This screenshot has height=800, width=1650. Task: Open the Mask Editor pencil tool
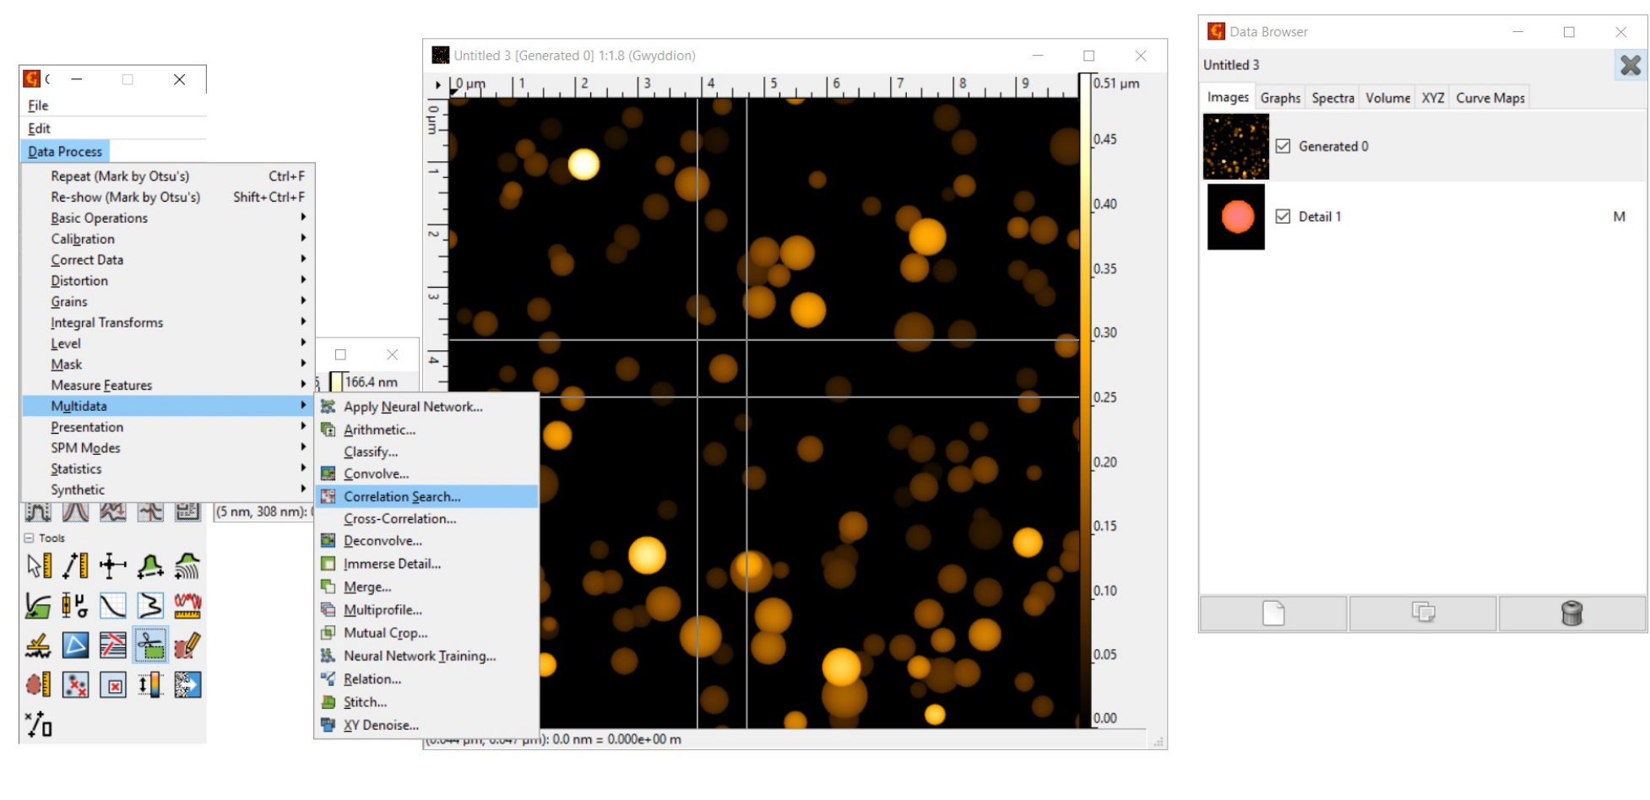pyautogui.click(x=187, y=646)
